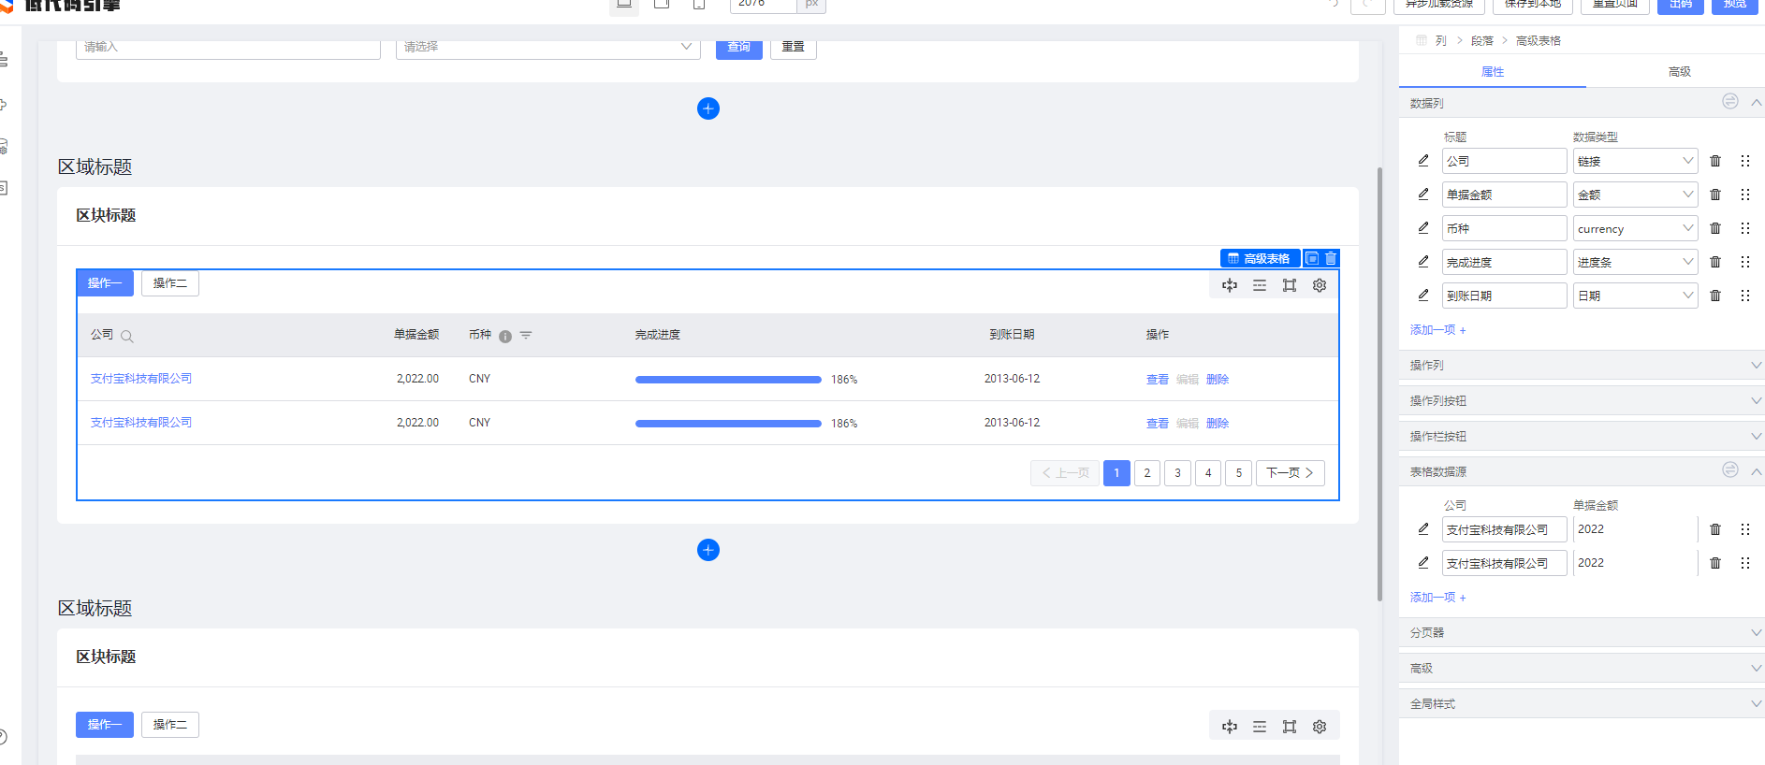The height and width of the screenshot is (765, 1765).
Task: Expand the 操作列按钮 section
Action: point(1582,400)
